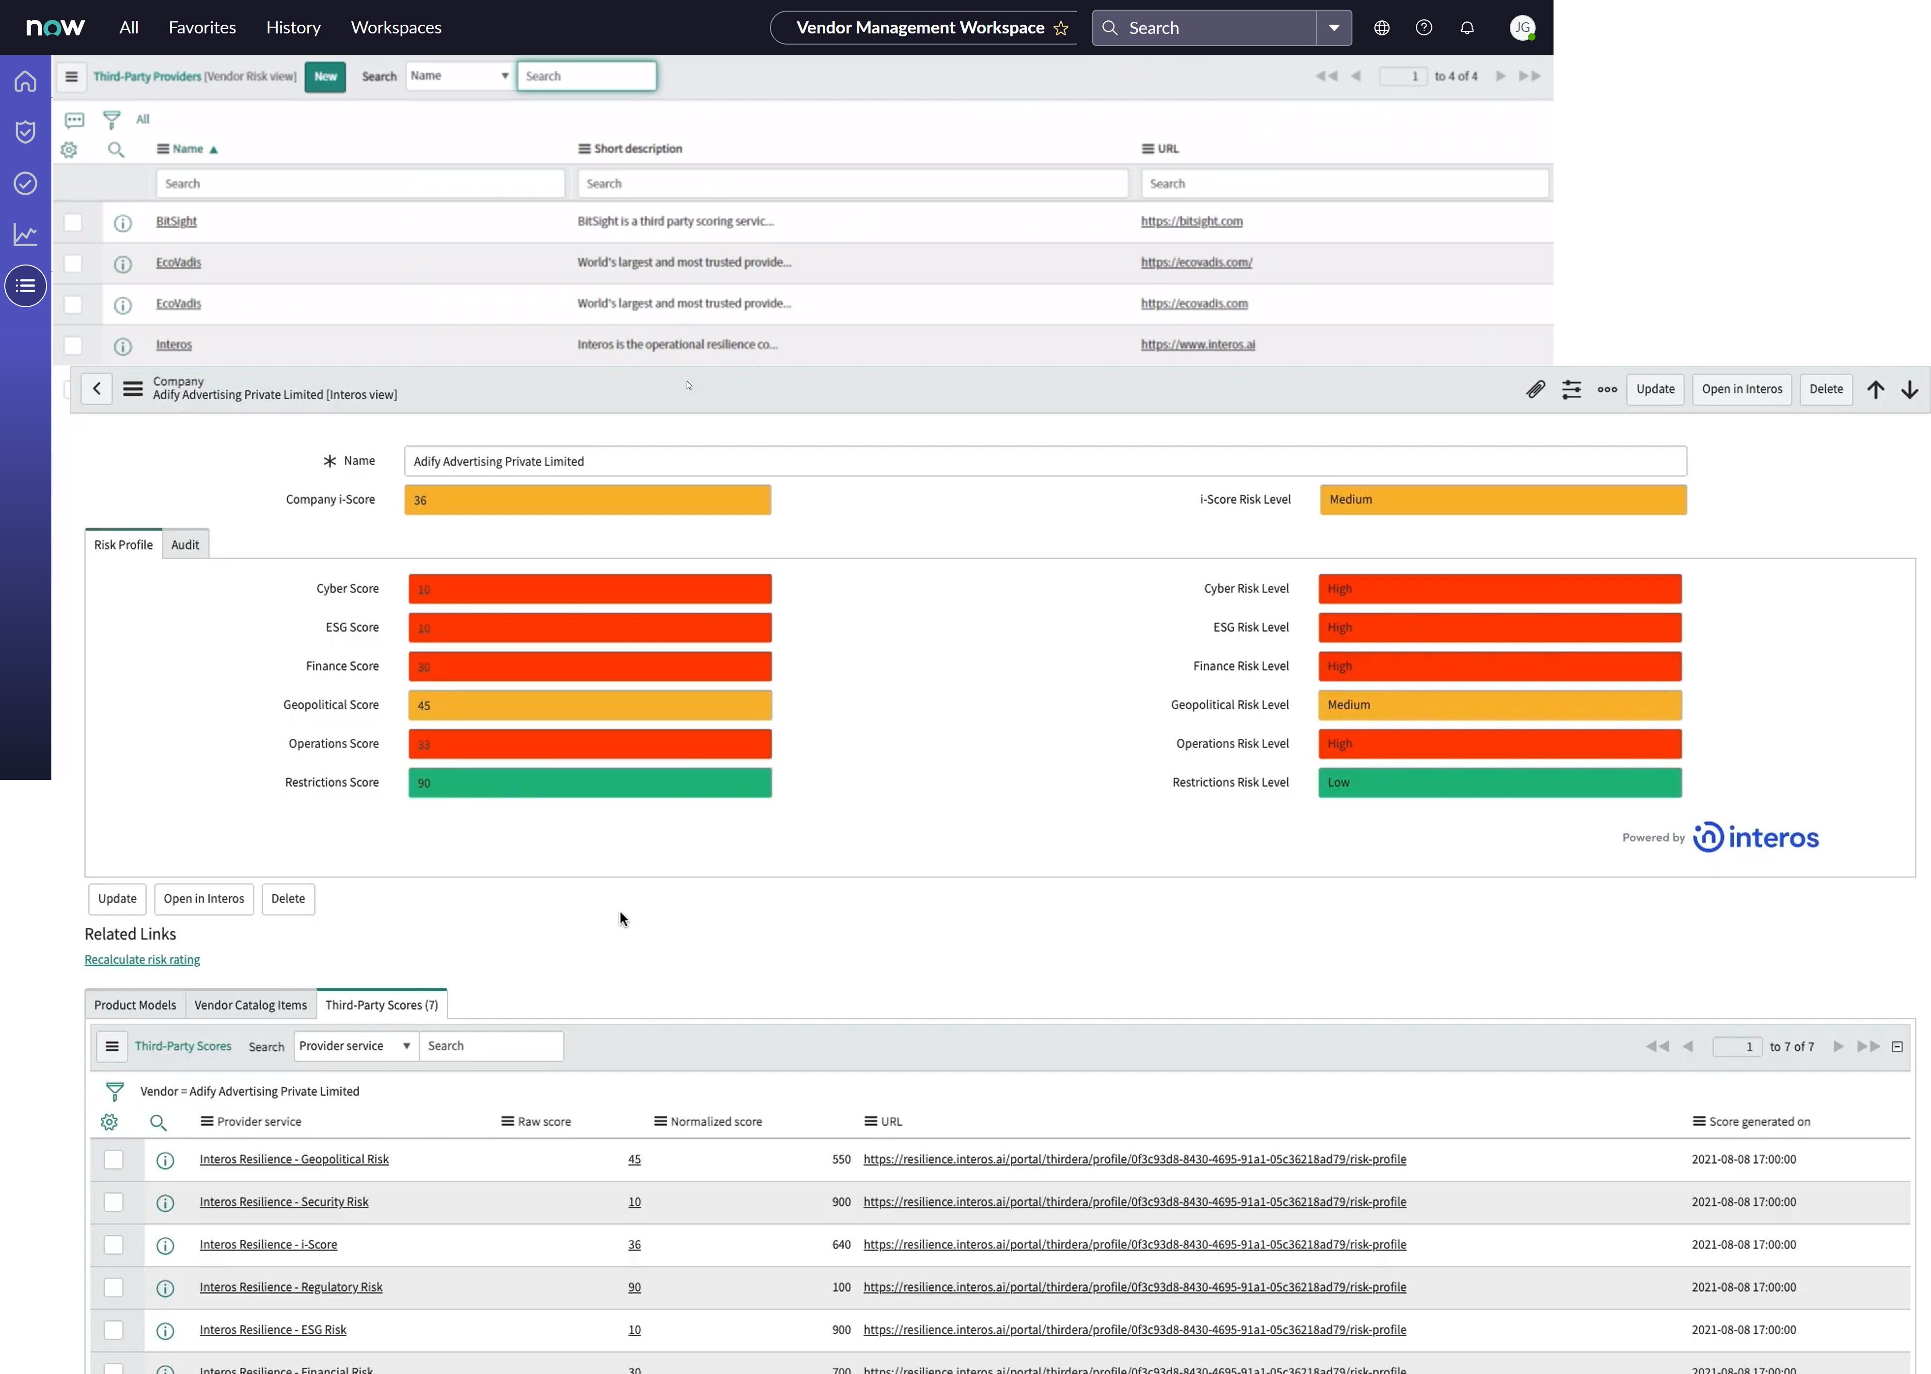
Task: Click the header Delete button
Action: click(1826, 389)
